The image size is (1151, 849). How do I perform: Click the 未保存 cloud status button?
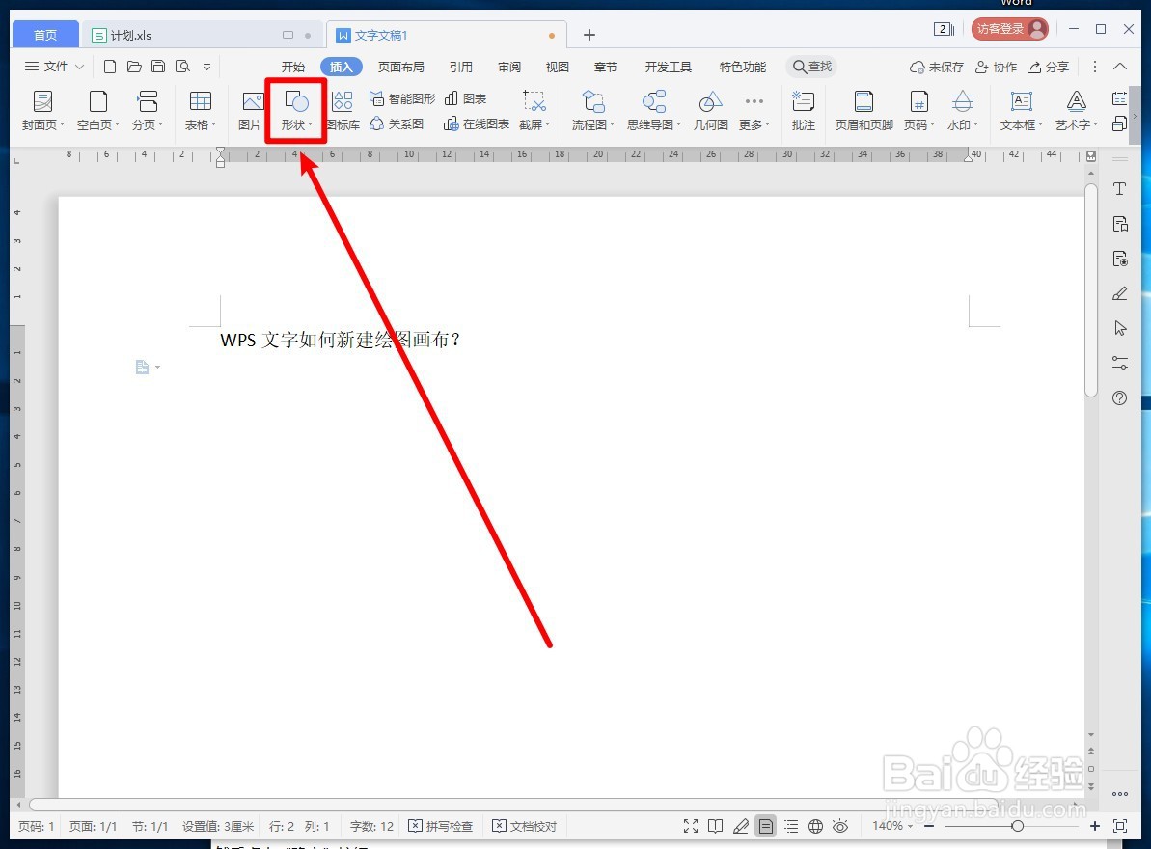[937, 67]
